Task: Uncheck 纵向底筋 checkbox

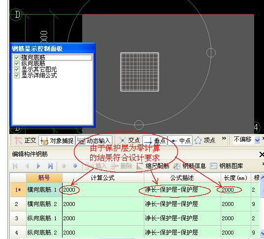Action: pos(17,64)
